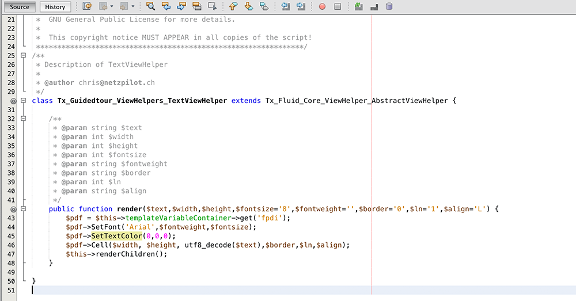Open the back navigation history dropdown arrow
Viewport: 576px width, 301px height.
coord(113,7)
